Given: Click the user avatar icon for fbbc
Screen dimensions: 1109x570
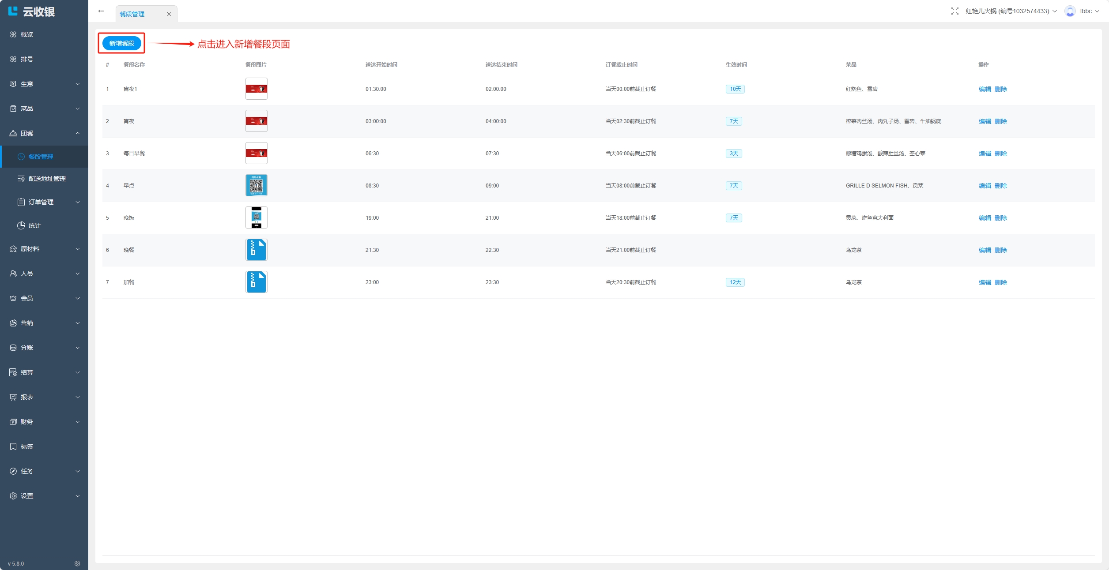Looking at the screenshot, I should click(x=1070, y=11).
